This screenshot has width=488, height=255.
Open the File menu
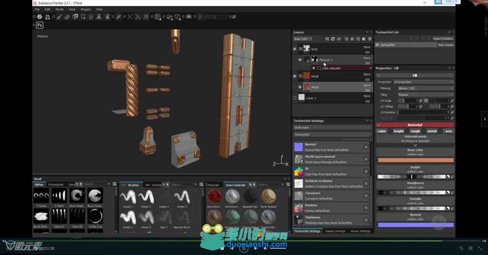(x=38, y=9)
